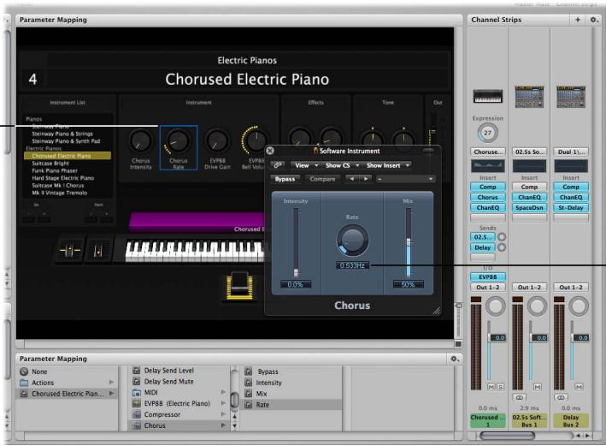Select EVP88 (Electric Piano) entry
This screenshot has width=606, height=446.
177,403
